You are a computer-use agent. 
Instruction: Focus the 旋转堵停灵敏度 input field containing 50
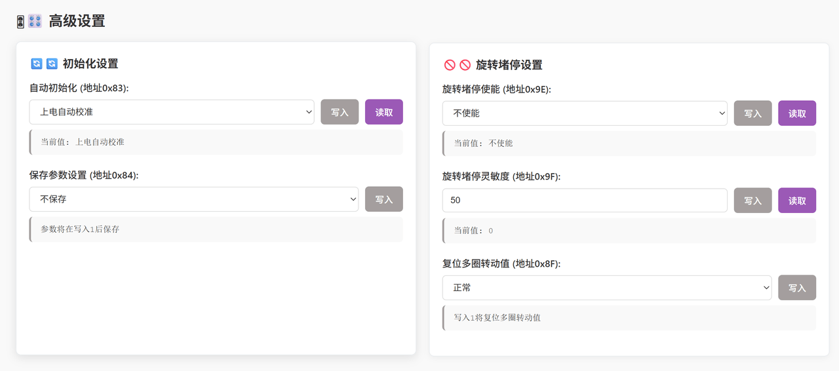(585, 201)
